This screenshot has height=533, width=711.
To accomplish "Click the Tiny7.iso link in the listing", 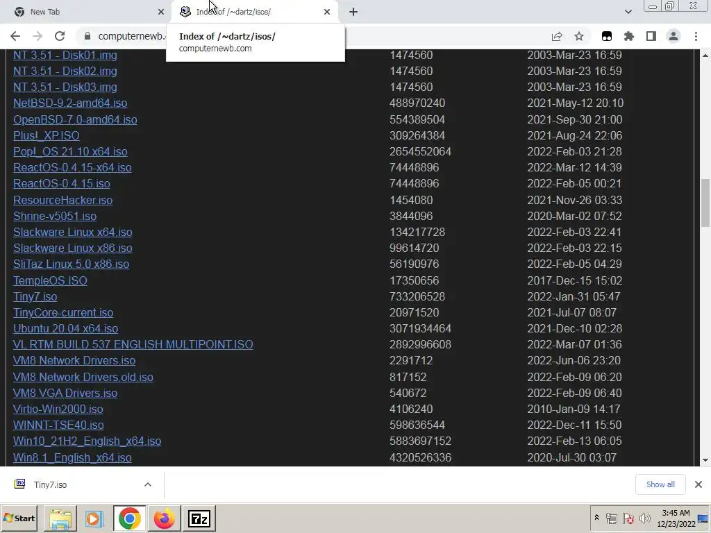I will [35, 296].
